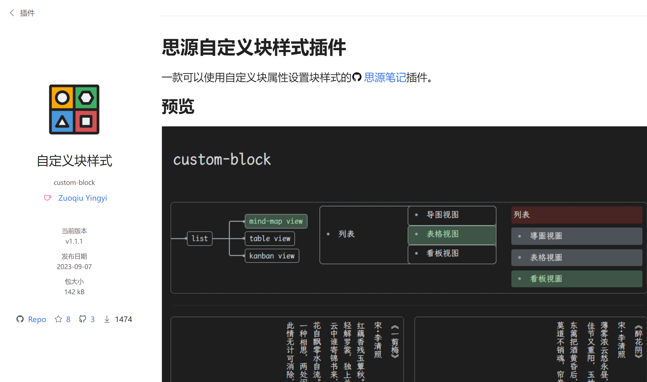Click the star icon in the stats row
The image size is (647, 382).
(58, 319)
